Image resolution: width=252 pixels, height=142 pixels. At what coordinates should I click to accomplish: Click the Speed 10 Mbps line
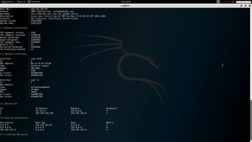click(x=20, y=90)
